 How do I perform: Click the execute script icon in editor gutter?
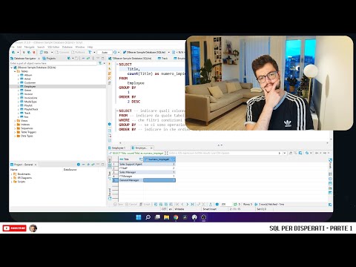(x=110, y=73)
